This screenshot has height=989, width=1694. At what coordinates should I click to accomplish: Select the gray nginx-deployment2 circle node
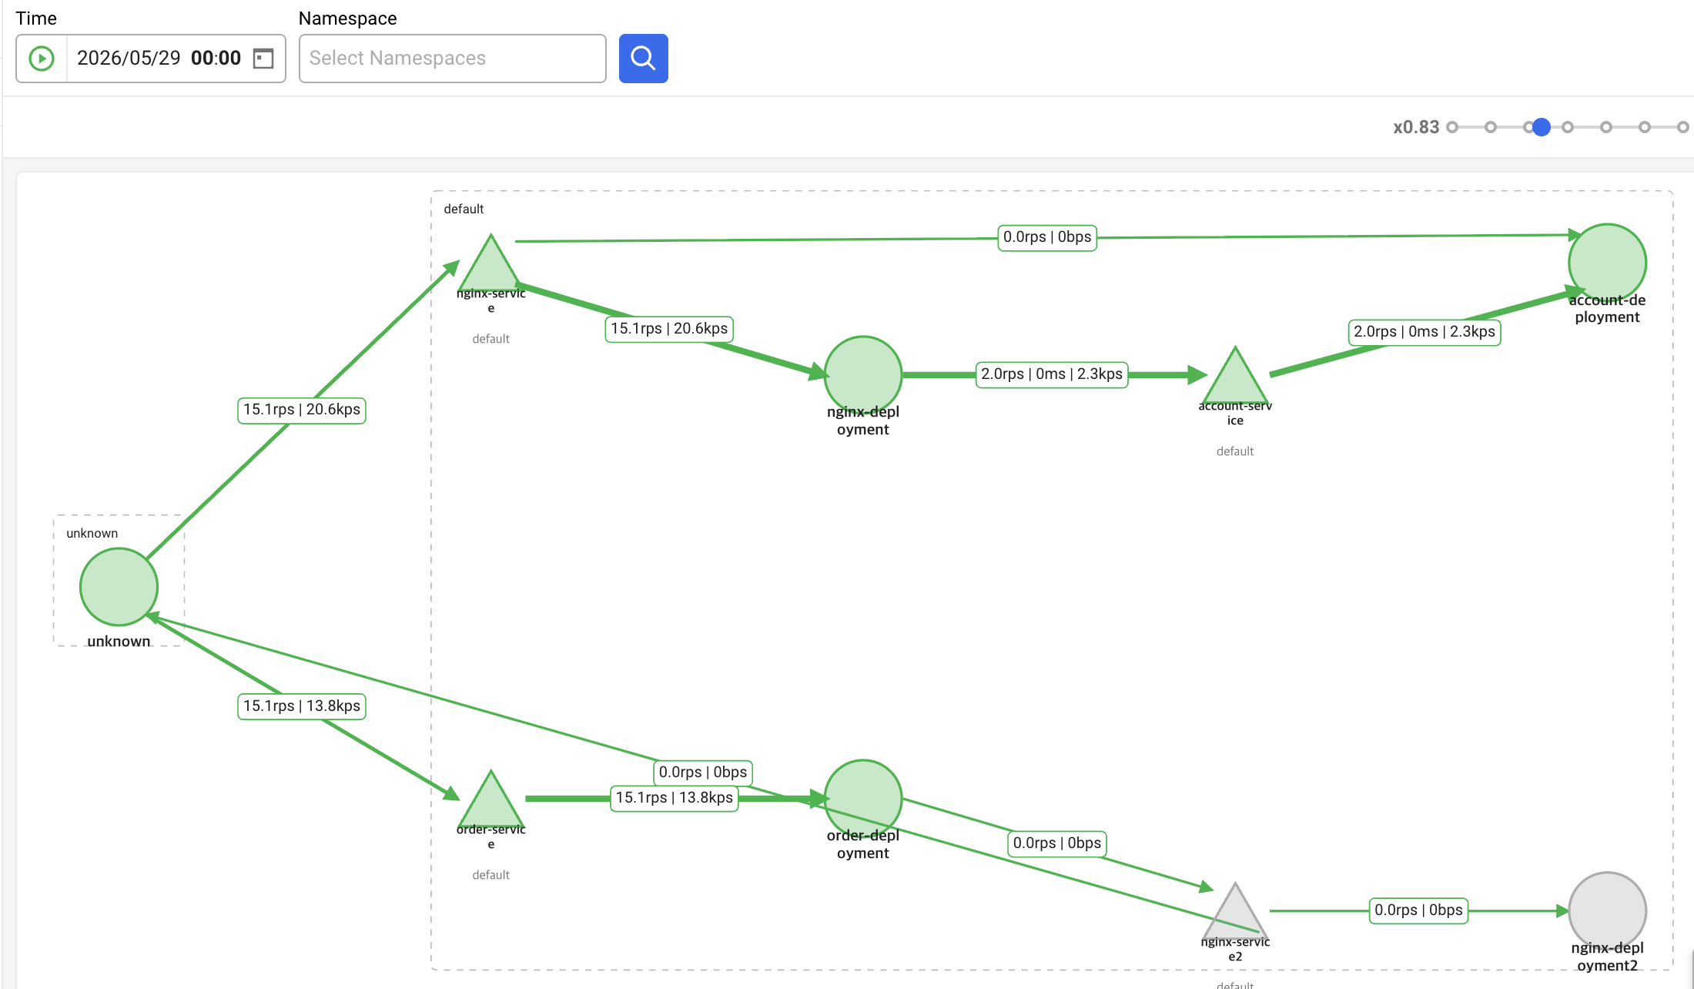[x=1607, y=910]
